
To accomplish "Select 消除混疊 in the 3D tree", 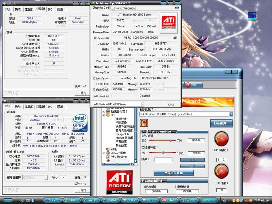I will click(121, 123).
